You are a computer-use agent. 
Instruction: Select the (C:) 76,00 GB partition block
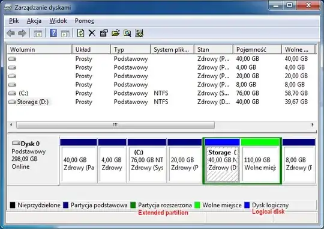[x=147, y=161]
